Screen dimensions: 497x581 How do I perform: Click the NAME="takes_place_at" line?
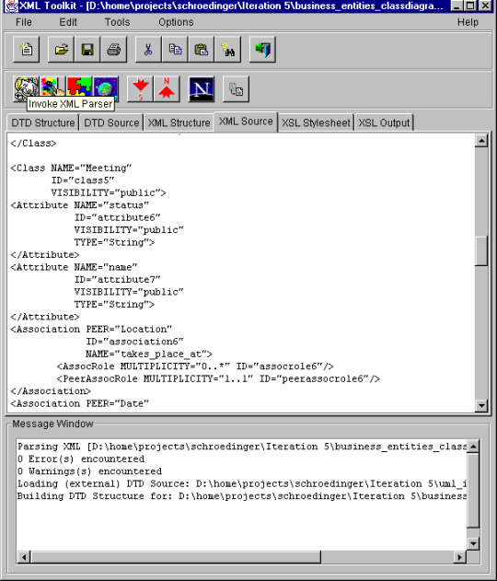[x=149, y=354]
